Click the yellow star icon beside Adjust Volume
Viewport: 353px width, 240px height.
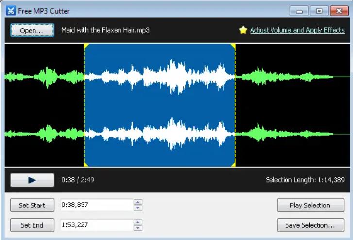(x=243, y=30)
